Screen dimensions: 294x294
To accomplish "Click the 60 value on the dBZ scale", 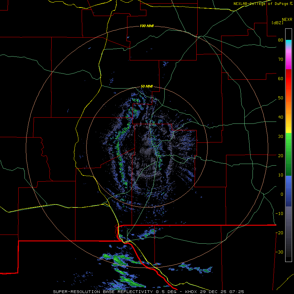I will tap(281, 78).
